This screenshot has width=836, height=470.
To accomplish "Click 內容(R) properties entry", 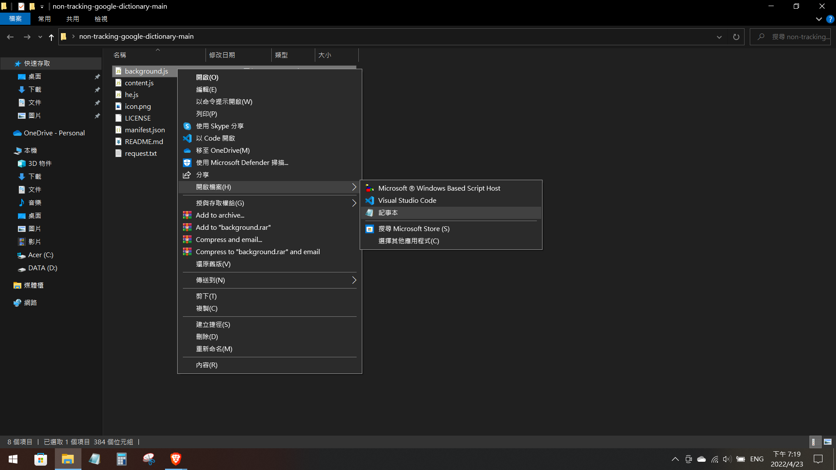I will 206,365.
